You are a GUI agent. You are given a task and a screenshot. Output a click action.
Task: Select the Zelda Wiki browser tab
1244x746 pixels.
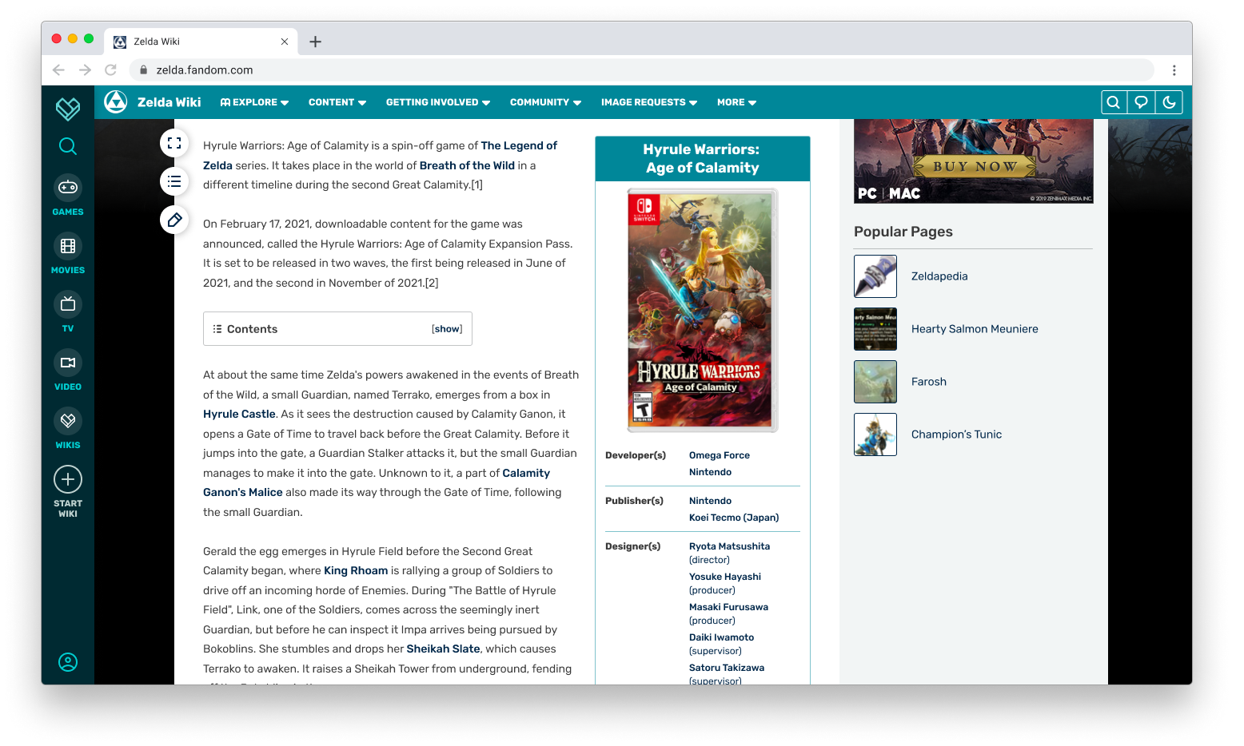pyautogui.click(x=201, y=42)
